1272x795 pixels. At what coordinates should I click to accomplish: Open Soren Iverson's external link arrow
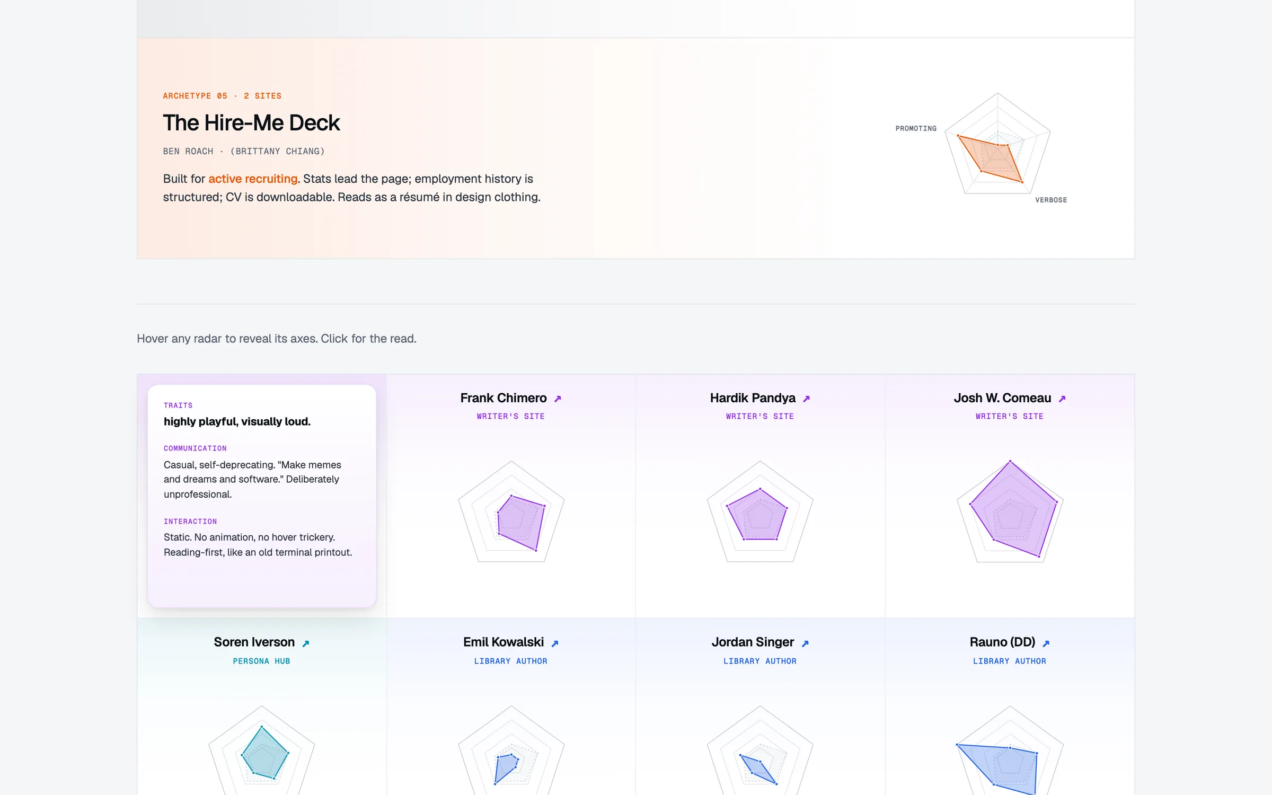pos(306,643)
